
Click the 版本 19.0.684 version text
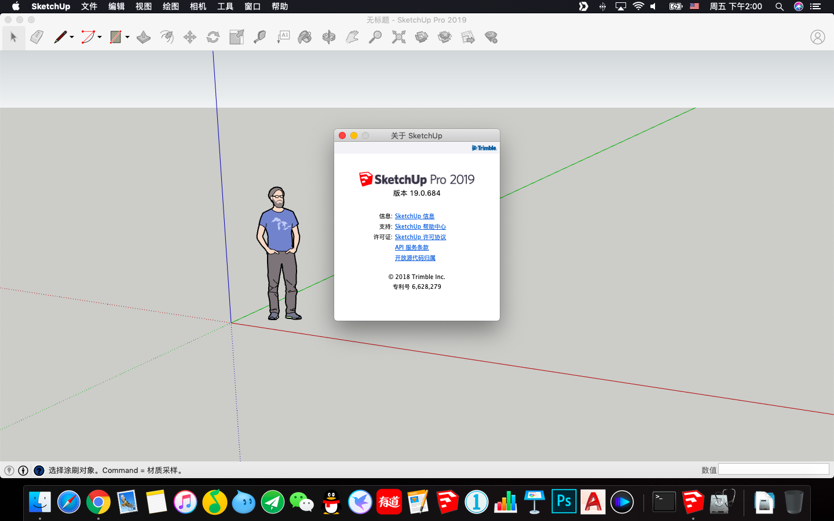(417, 193)
